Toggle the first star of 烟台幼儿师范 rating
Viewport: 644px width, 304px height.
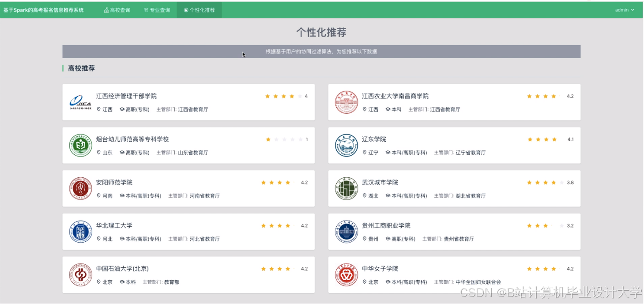click(268, 139)
